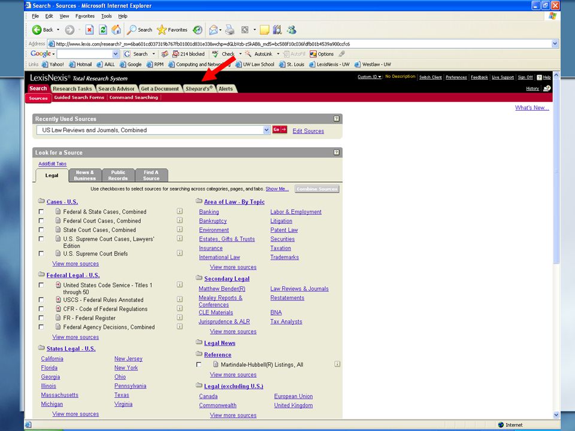Open Google toolbar Options
The height and width of the screenshot is (431, 575).
[322, 54]
